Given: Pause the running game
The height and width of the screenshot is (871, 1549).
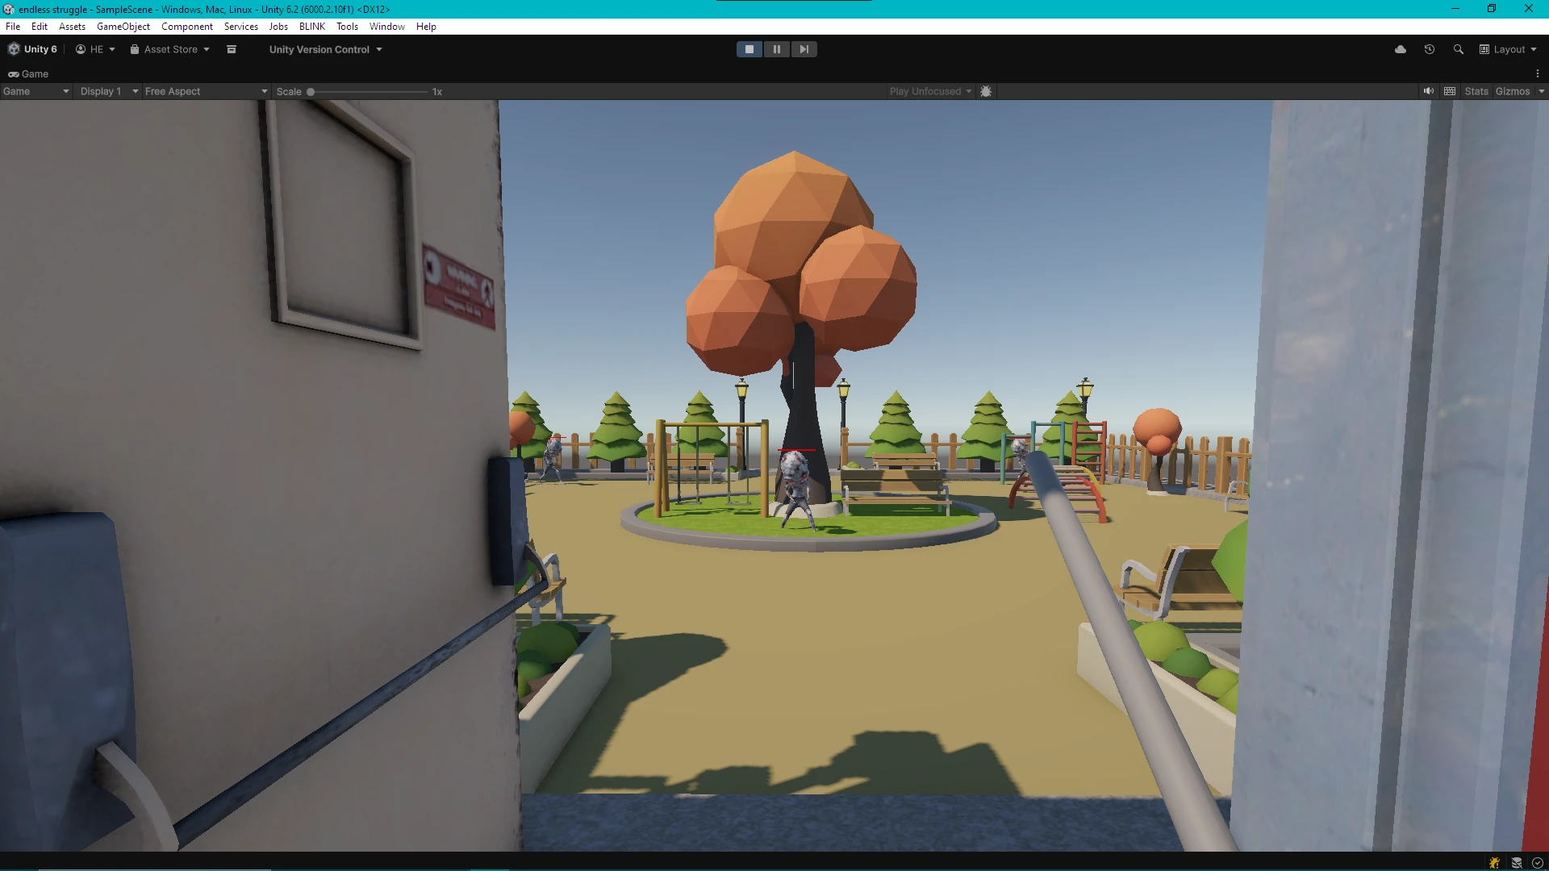Looking at the screenshot, I should (776, 49).
